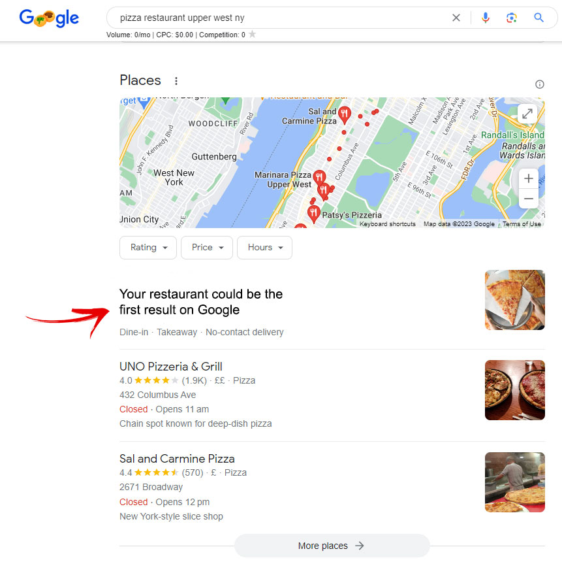Expand the map to full screen

pyautogui.click(x=527, y=114)
